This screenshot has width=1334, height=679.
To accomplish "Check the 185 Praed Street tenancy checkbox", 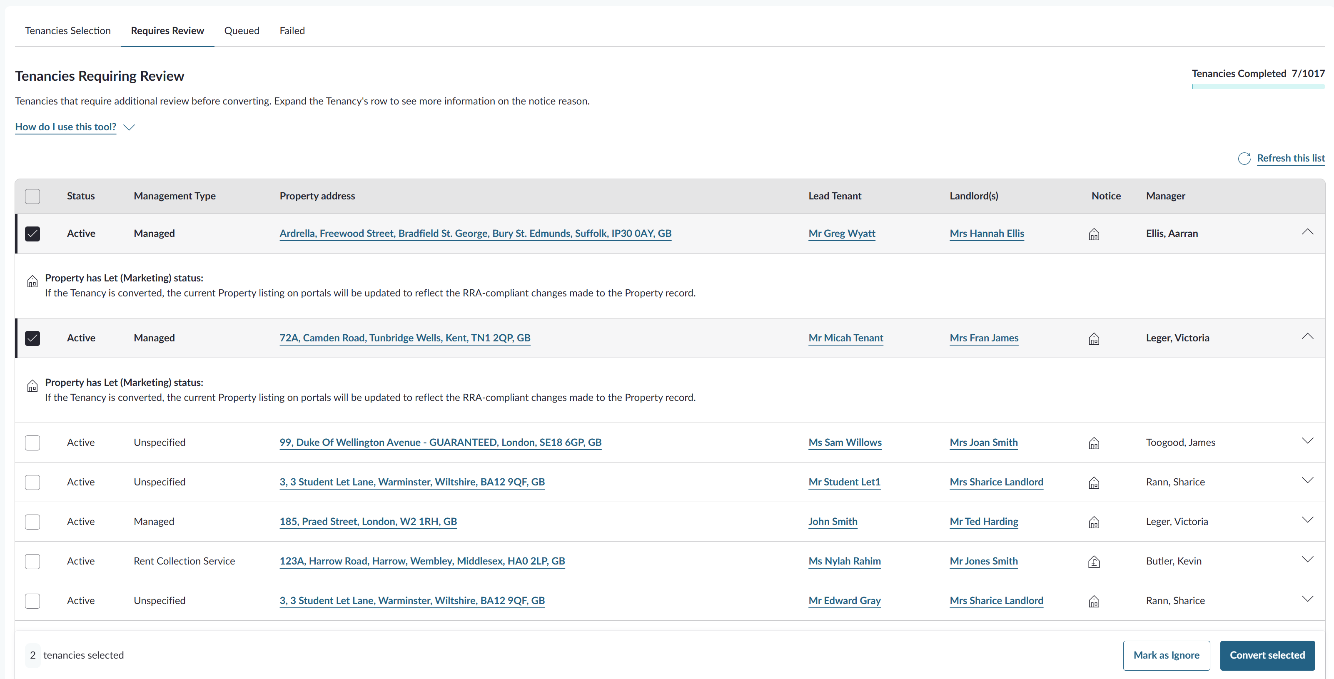I will click(32, 522).
